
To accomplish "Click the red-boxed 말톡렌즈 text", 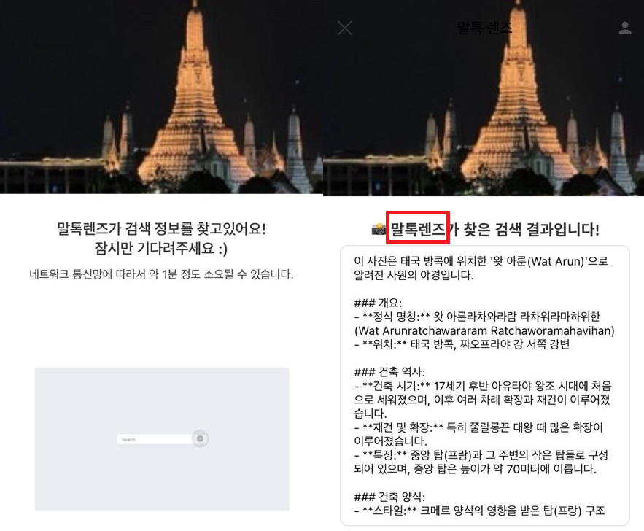I will (418, 229).
